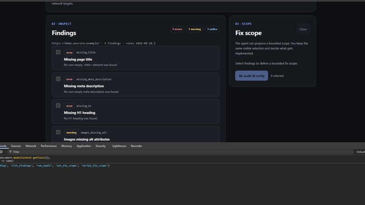Click the 3 errors badge
This screenshot has height=205, width=365.
click(177, 29)
